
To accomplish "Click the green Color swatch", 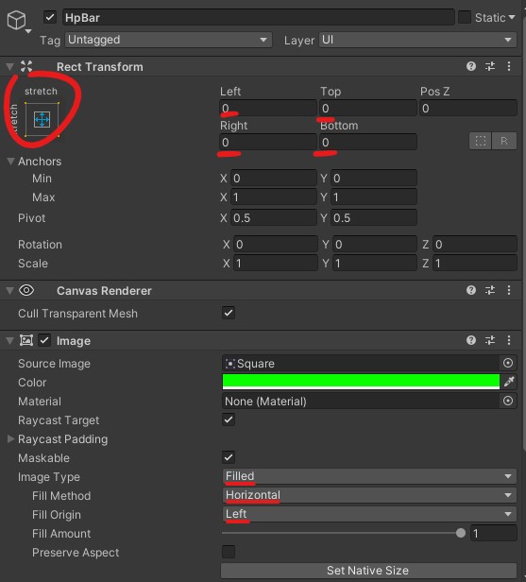I will [361, 382].
